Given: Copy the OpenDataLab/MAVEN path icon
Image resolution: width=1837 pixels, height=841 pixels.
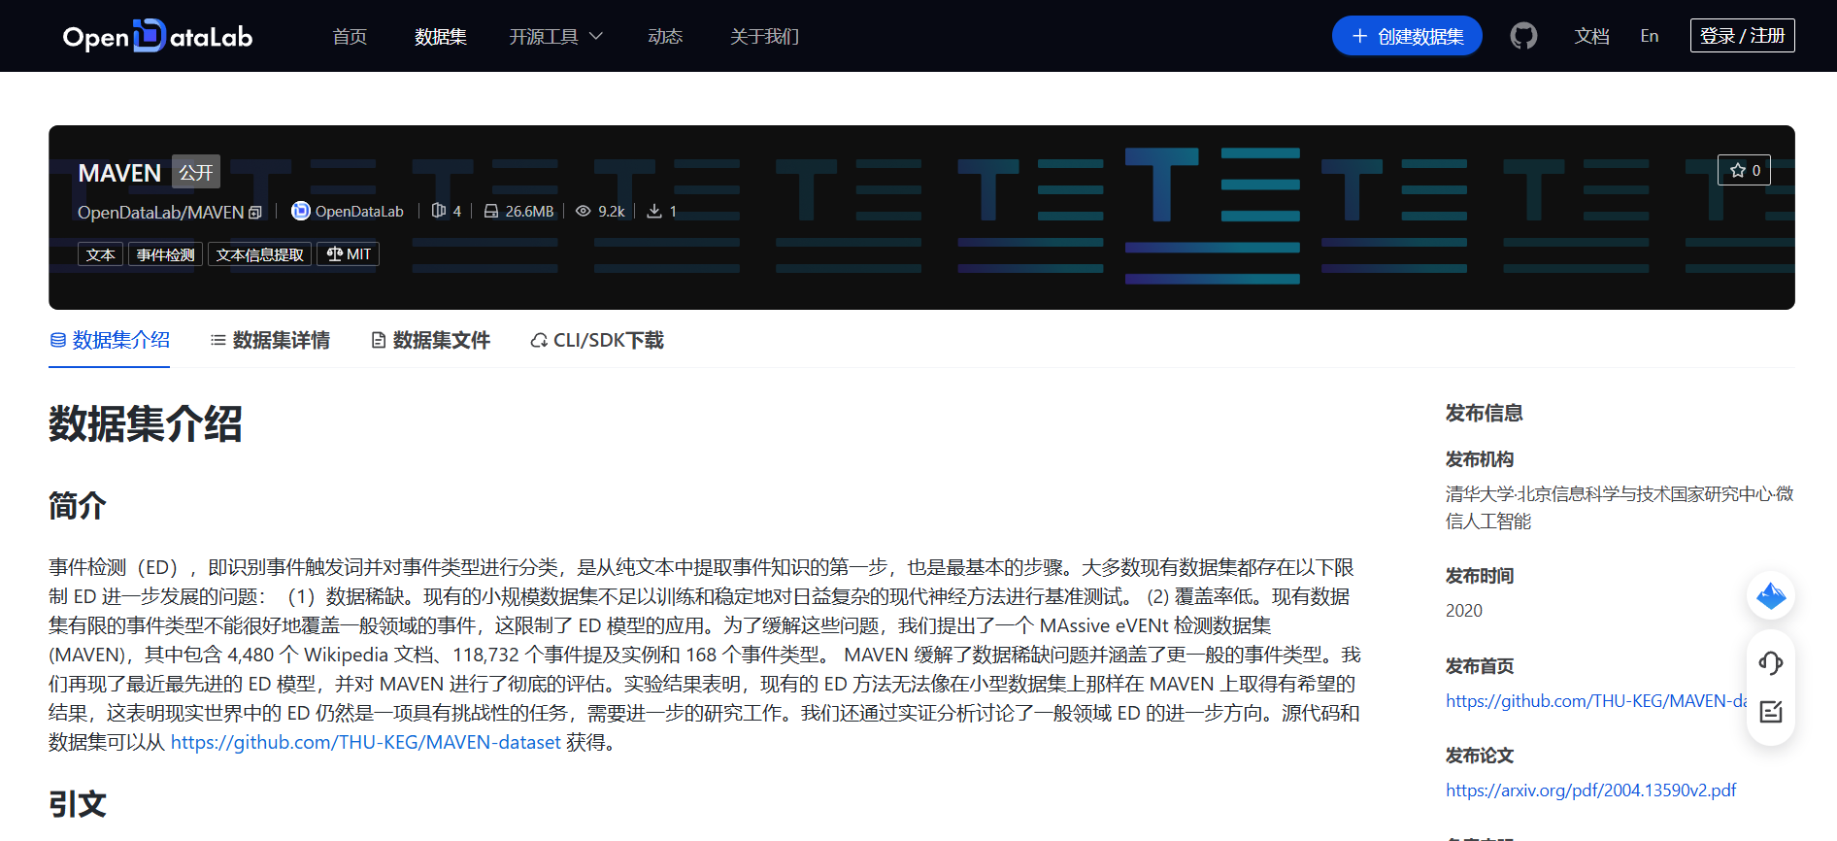Looking at the screenshot, I should (x=255, y=212).
